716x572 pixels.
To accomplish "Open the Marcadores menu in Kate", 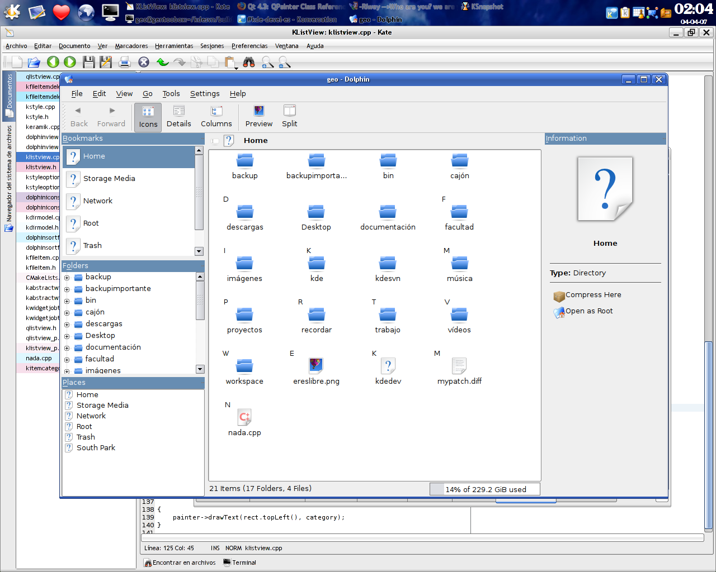I will [x=131, y=46].
